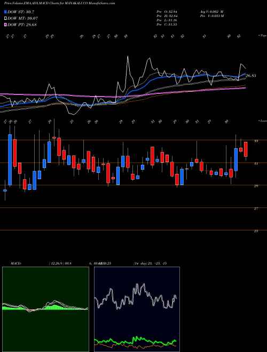The width and height of the screenshot is (267, 352).
Task: Select the 'DOW ST: 30.7' legend text
Action: (21, 12)
